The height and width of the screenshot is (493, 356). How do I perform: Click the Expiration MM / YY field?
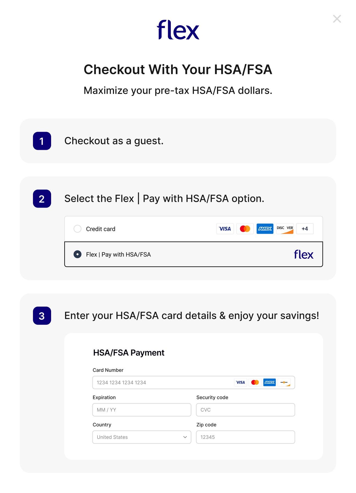point(142,410)
